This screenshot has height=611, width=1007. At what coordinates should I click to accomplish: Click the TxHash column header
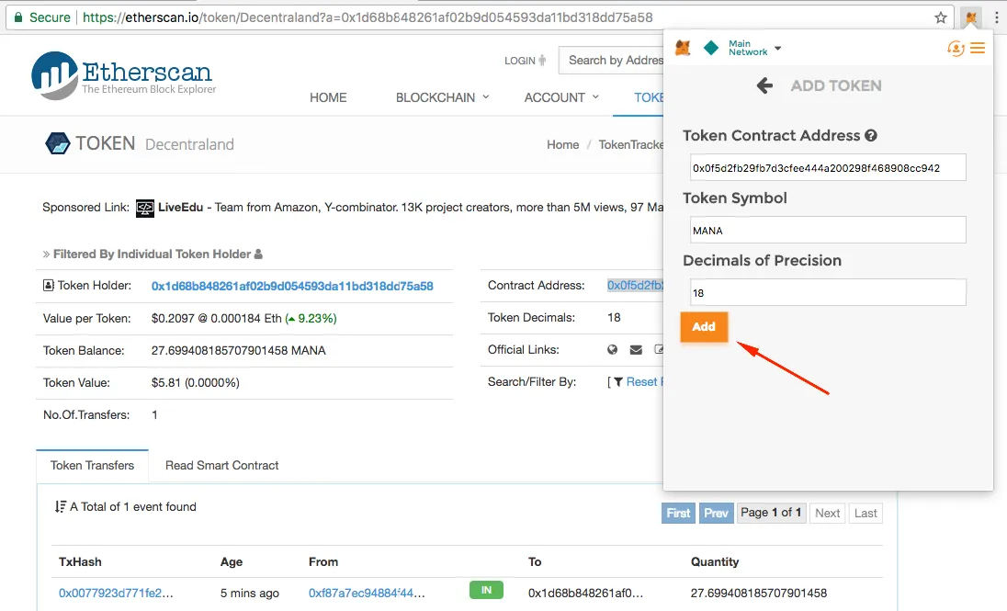tap(80, 561)
